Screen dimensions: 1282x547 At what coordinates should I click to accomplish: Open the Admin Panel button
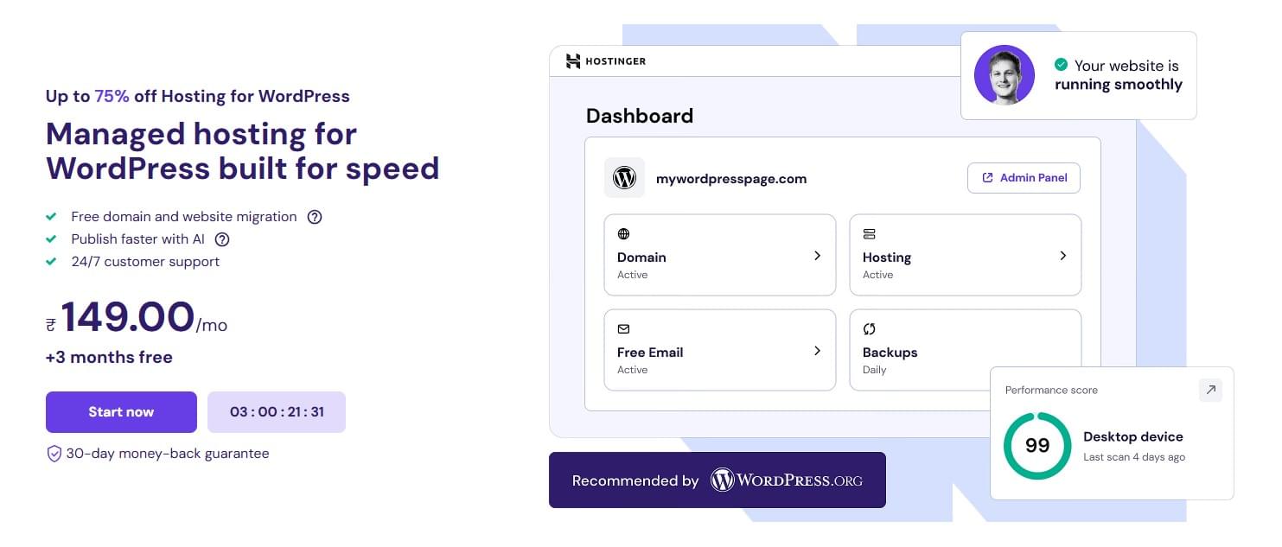(x=1024, y=178)
